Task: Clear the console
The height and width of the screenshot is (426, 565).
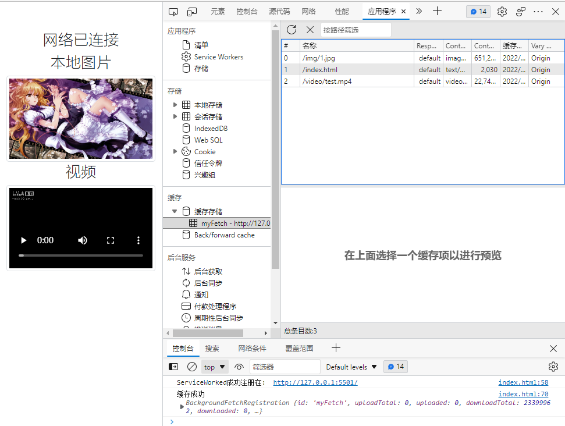Action: point(191,366)
